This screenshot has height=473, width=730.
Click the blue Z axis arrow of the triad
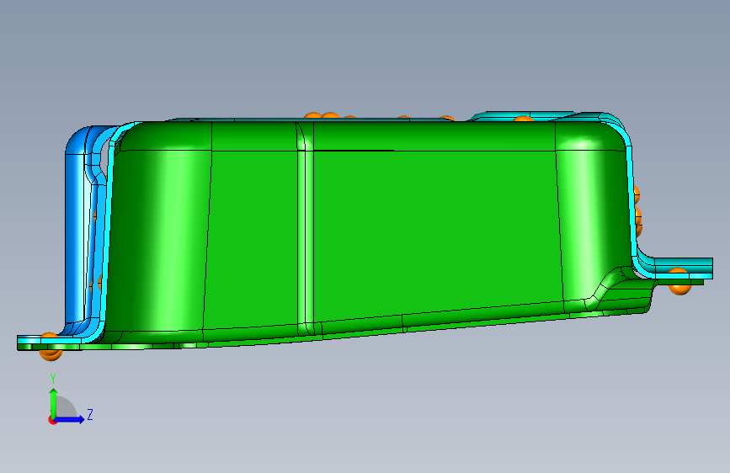coord(70,419)
